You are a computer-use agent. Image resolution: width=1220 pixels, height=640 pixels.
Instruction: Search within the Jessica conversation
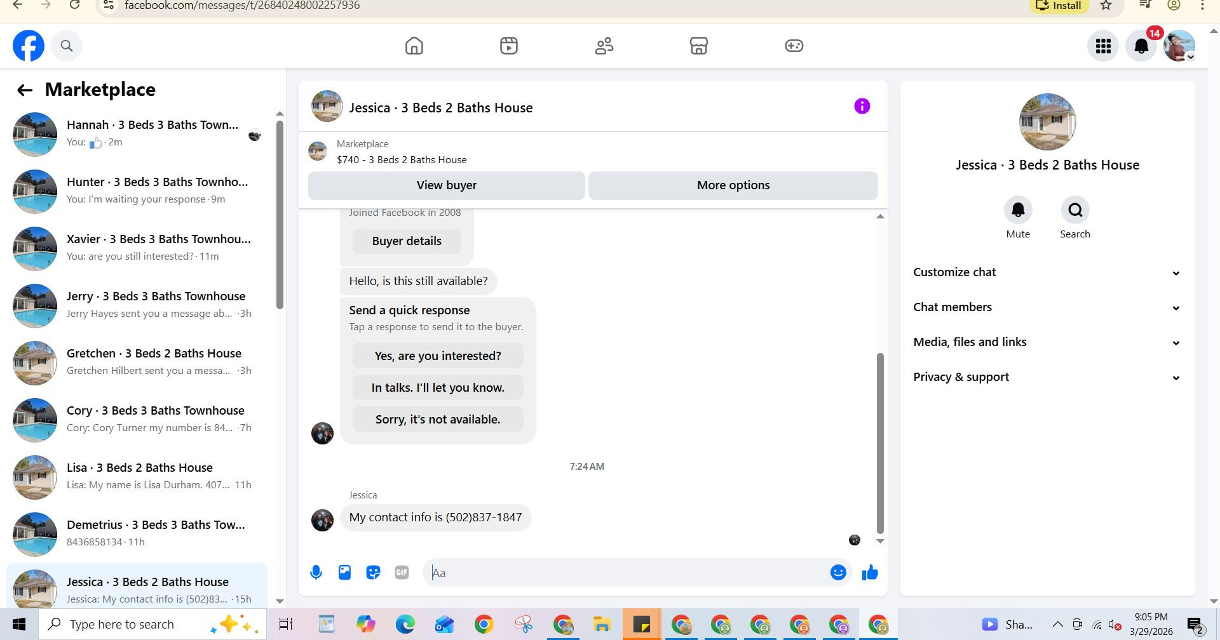[x=1075, y=210]
